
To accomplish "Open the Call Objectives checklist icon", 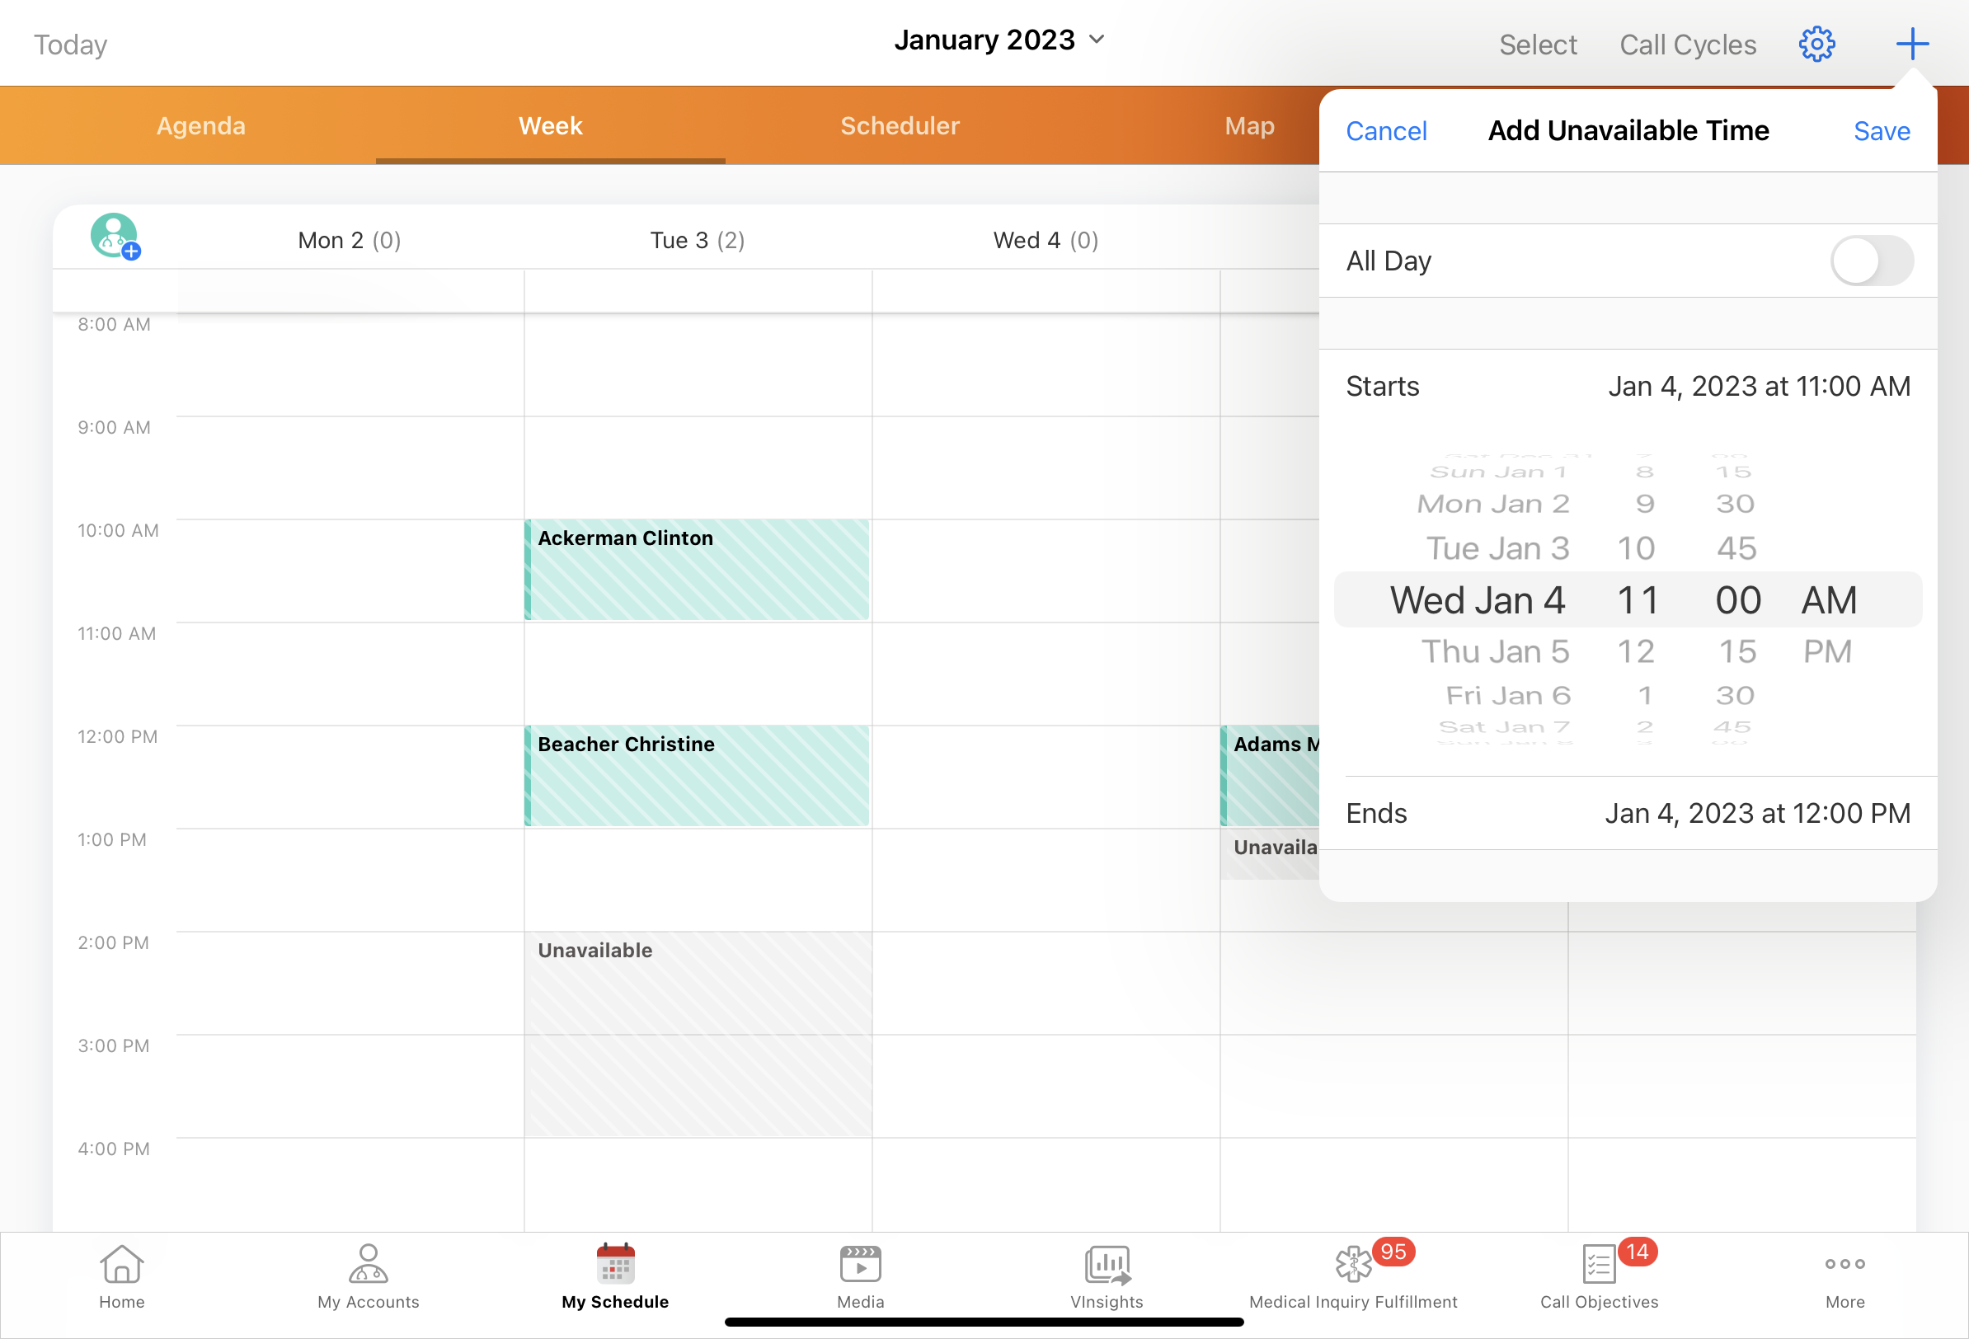I will pyautogui.click(x=1599, y=1265).
